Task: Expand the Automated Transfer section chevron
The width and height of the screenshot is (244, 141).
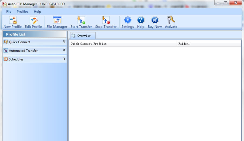Action: click(64, 50)
